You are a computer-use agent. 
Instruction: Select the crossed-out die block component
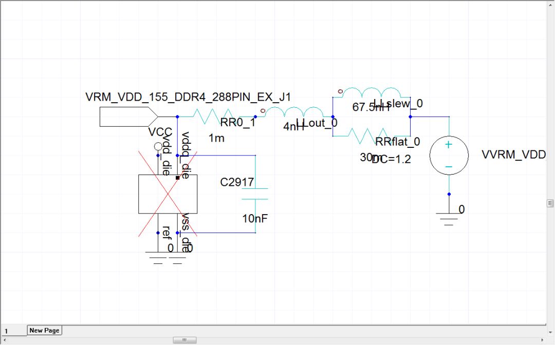tap(168, 194)
